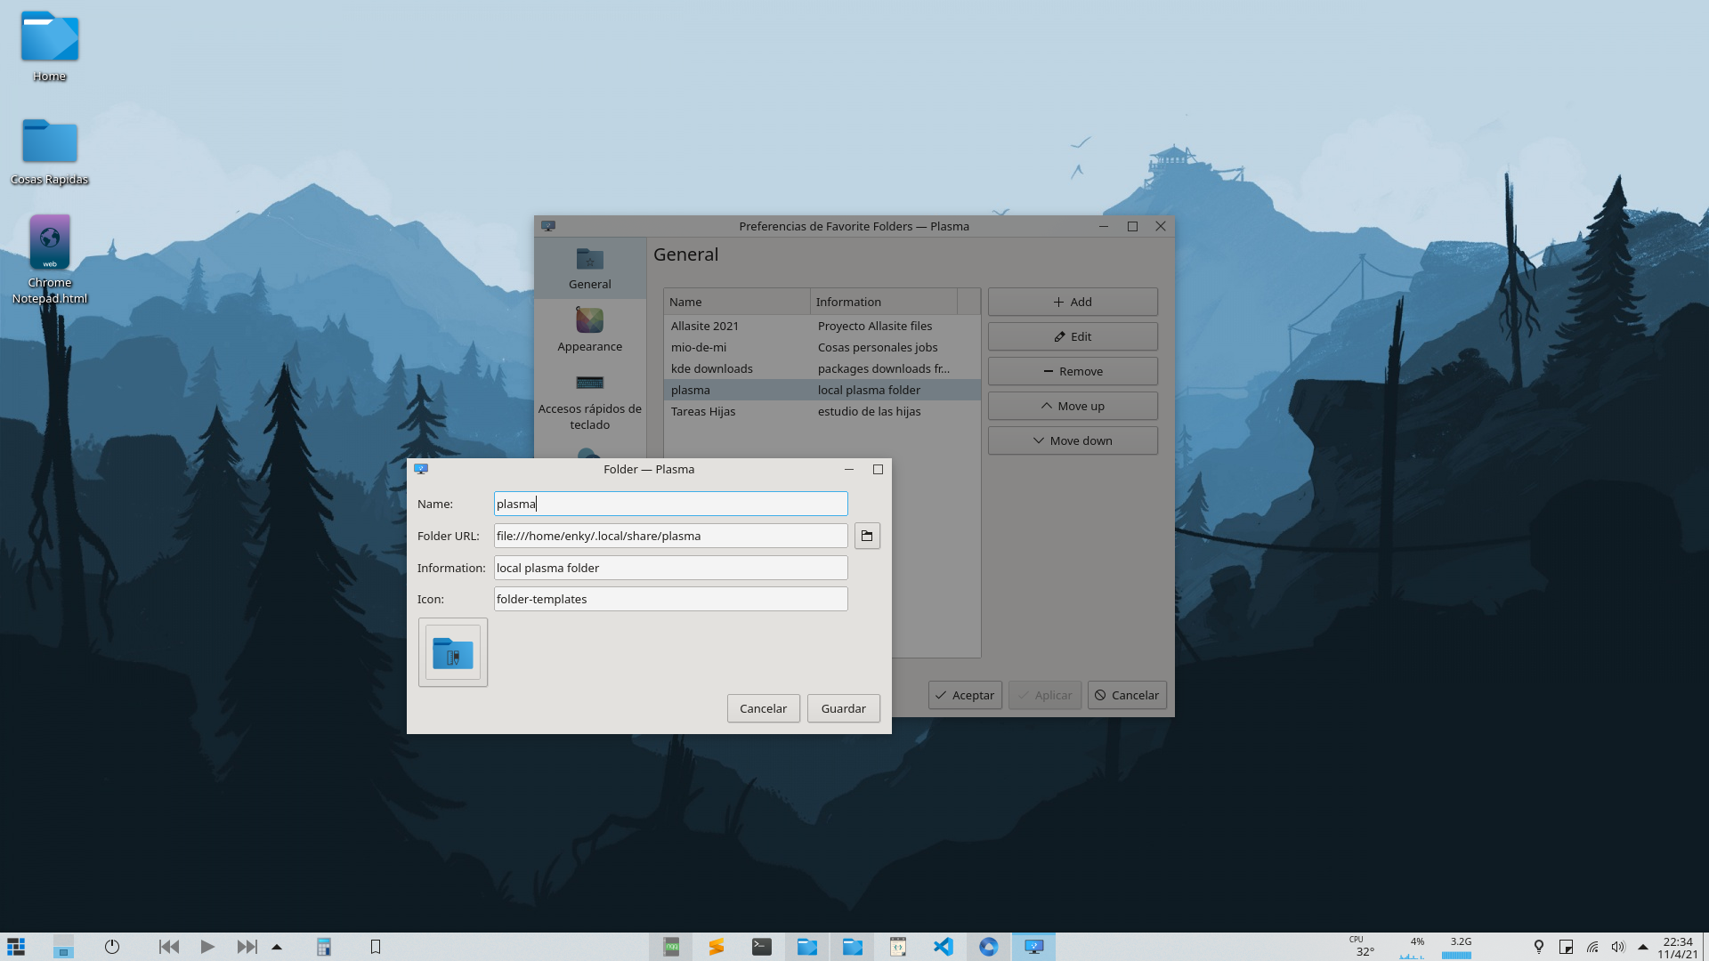The height and width of the screenshot is (961, 1709).
Task: Open the Chrome Notepad.html desktop file
Action: [x=50, y=259]
